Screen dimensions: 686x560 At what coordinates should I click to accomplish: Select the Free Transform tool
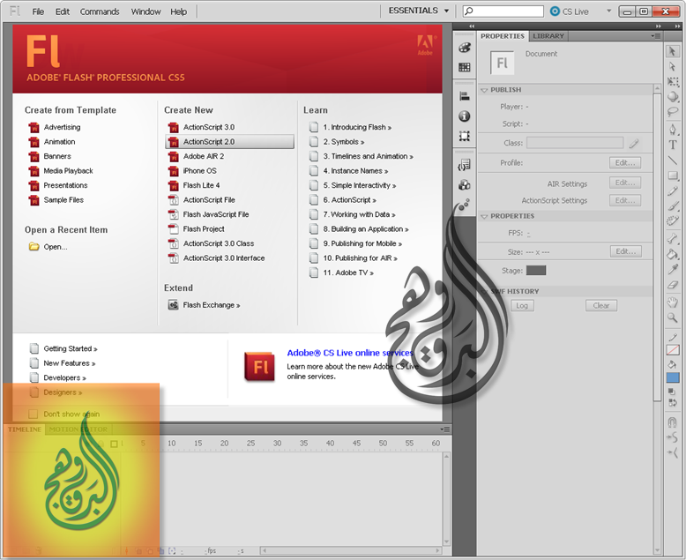point(673,82)
